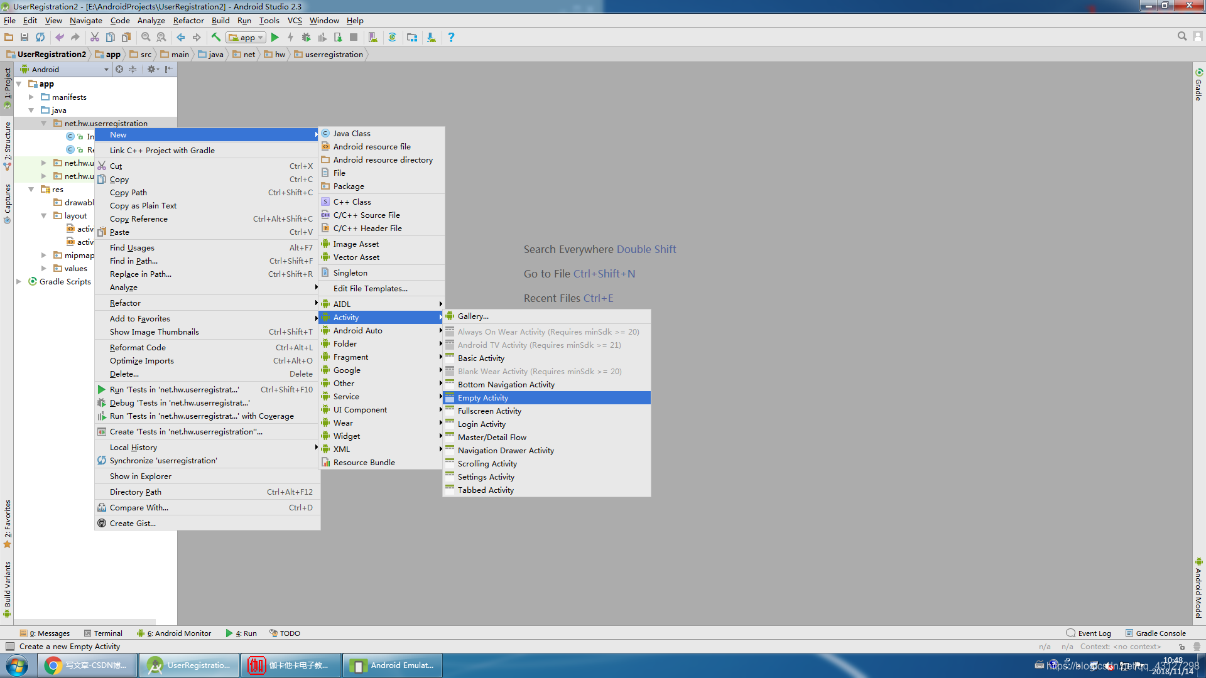Click Collapse All icon in Project panel
Viewport: 1206px width, 678px height.
click(x=133, y=69)
